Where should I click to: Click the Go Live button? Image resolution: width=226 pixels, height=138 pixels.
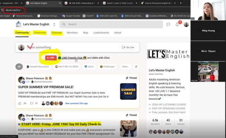point(128,47)
